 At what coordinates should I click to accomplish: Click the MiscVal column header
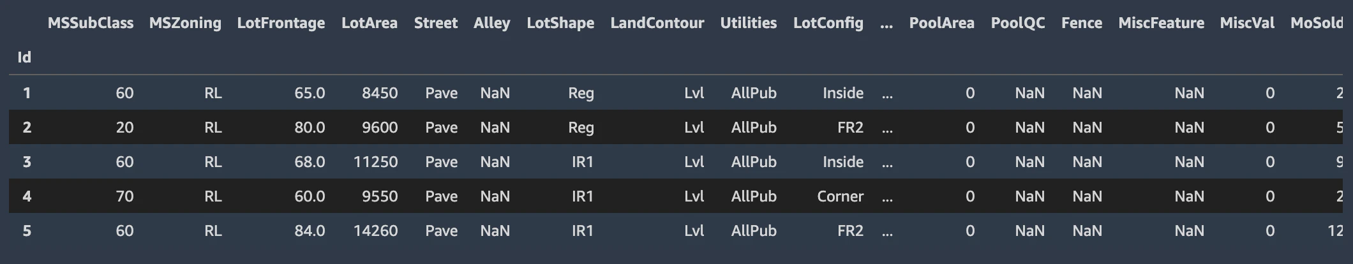point(1247,23)
